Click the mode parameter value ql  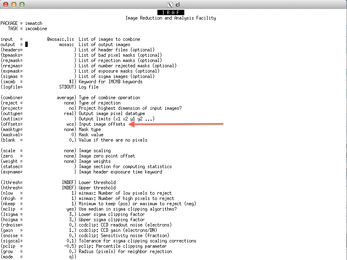(71, 257)
